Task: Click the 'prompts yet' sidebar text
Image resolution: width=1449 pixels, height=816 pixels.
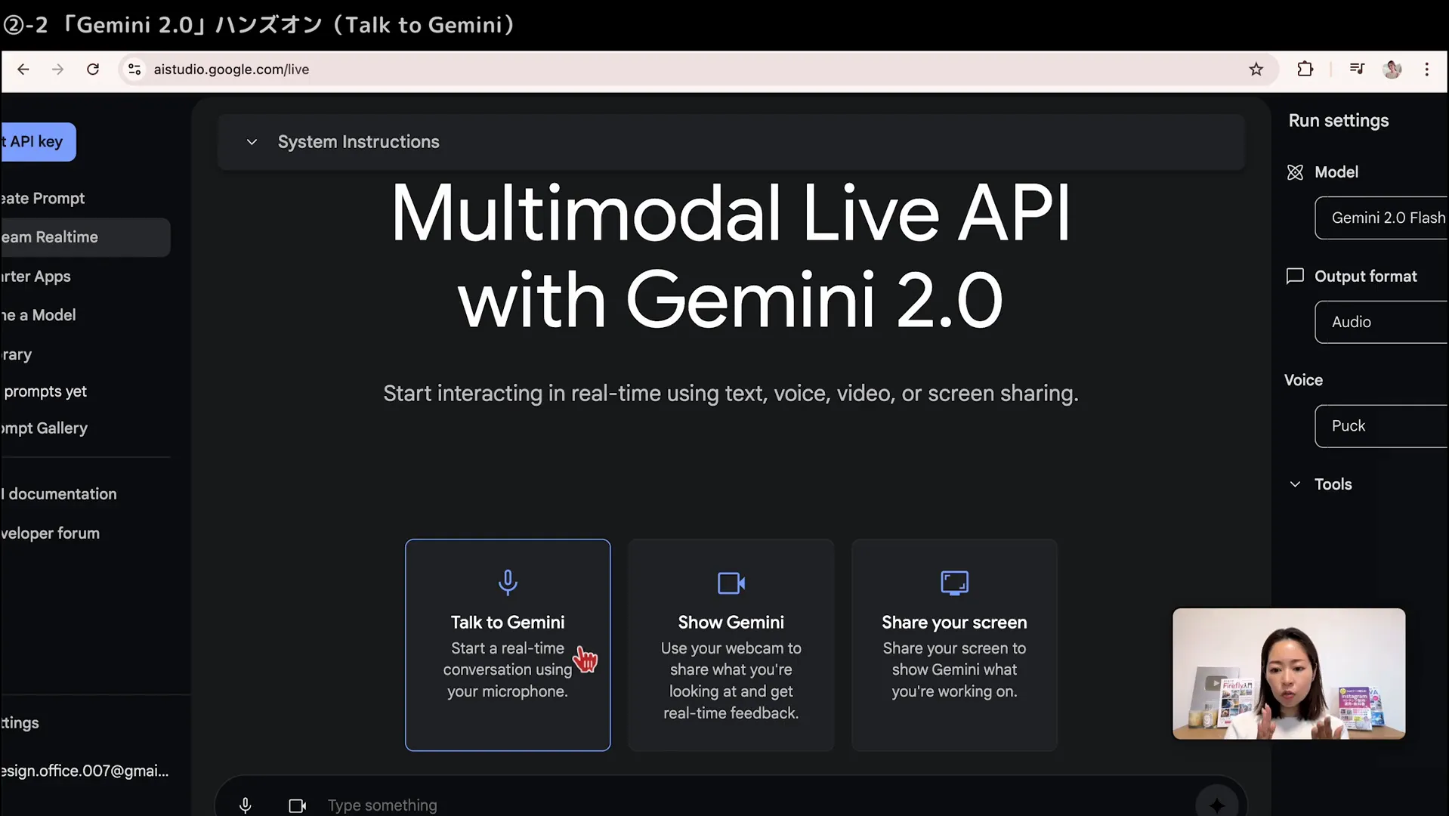Action: 45,391
